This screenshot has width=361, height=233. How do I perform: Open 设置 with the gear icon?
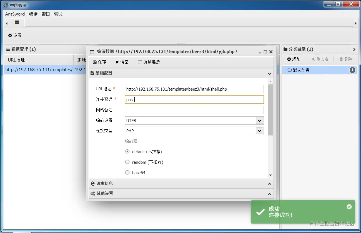pos(15,35)
